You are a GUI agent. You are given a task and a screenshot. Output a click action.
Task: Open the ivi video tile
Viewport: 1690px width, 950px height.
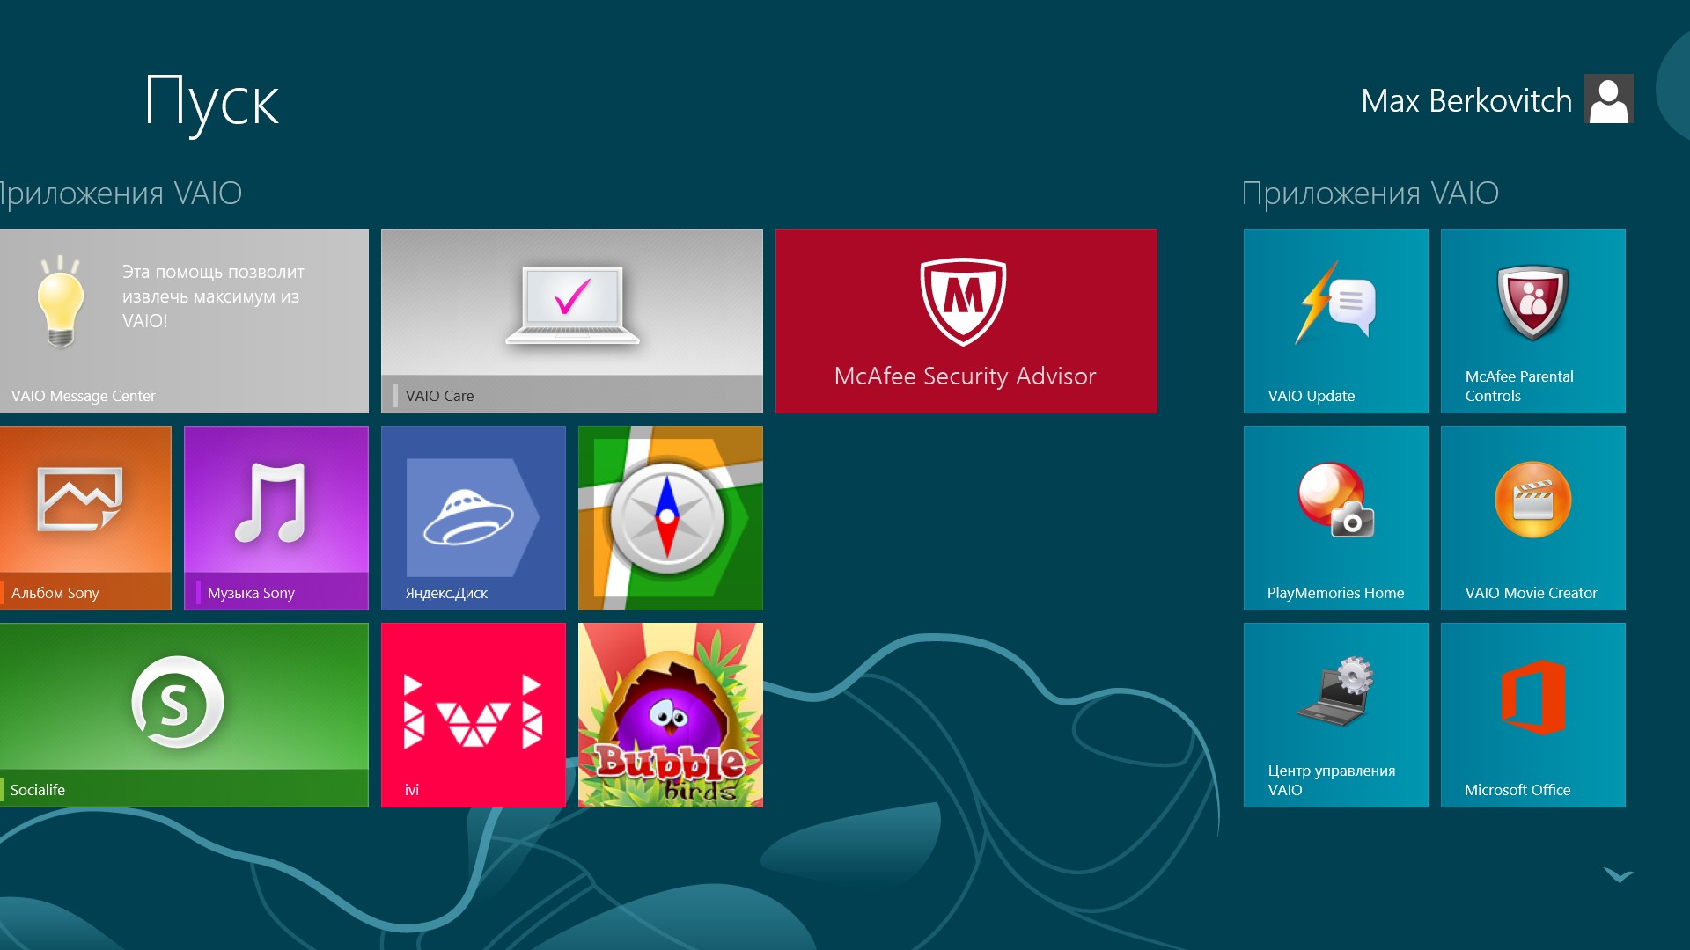[473, 715]
